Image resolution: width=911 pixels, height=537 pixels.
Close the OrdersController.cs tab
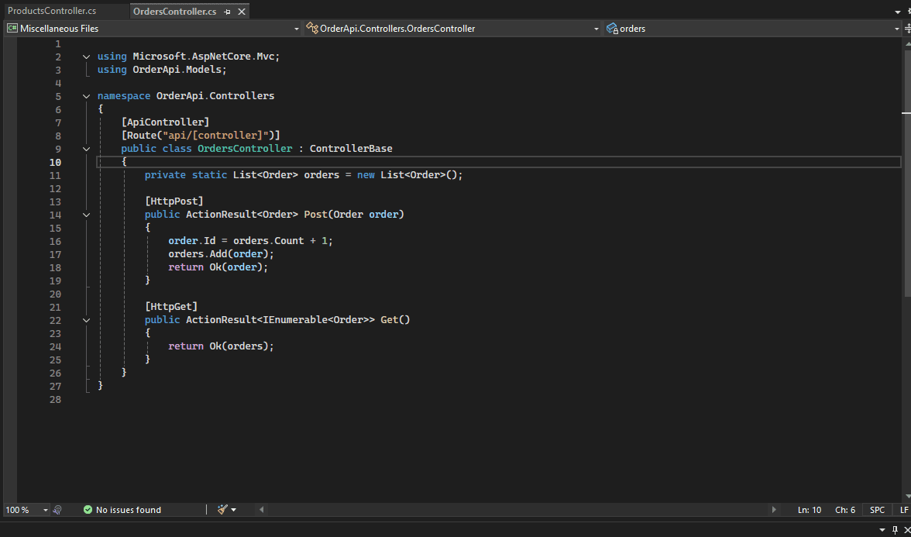242,12
